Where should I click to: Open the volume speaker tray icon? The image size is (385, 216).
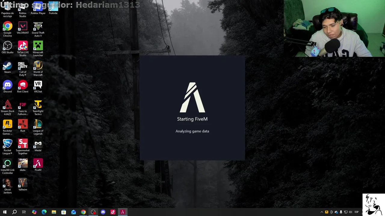pyautogui.click(x=351, y=212)
